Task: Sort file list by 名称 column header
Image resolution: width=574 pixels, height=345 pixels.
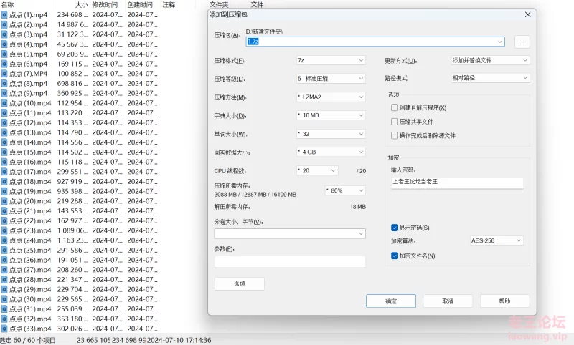Action: pos(8,4)
